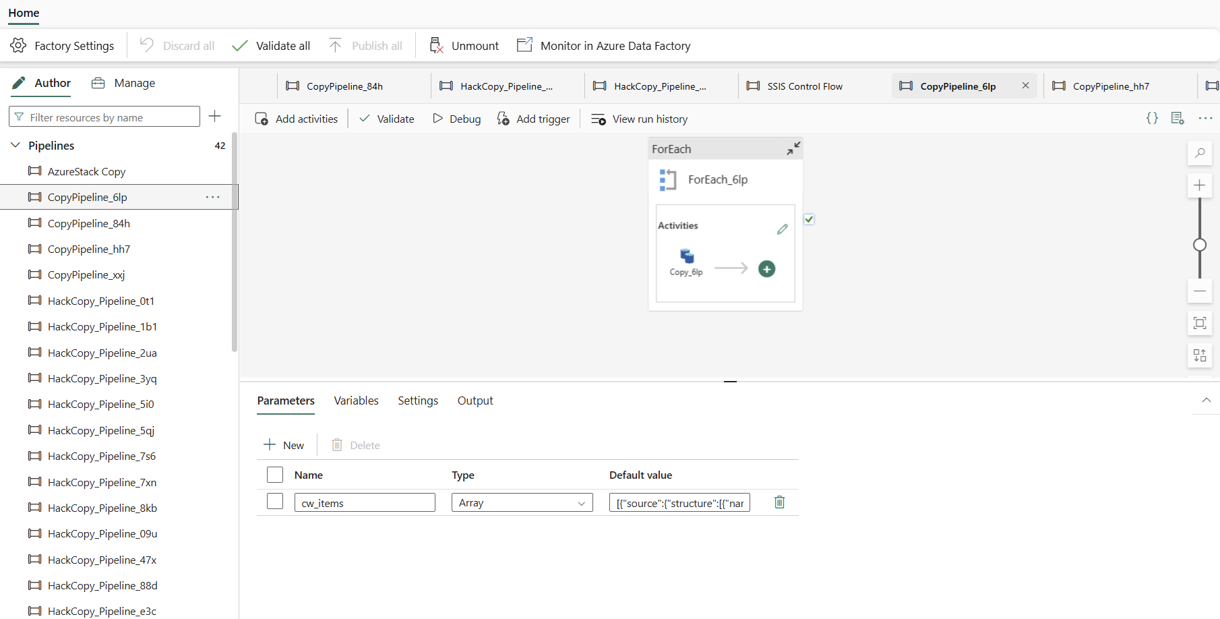1220x619 pixels.
Task: Open the Array type dropdown
Action: [522, 502]
